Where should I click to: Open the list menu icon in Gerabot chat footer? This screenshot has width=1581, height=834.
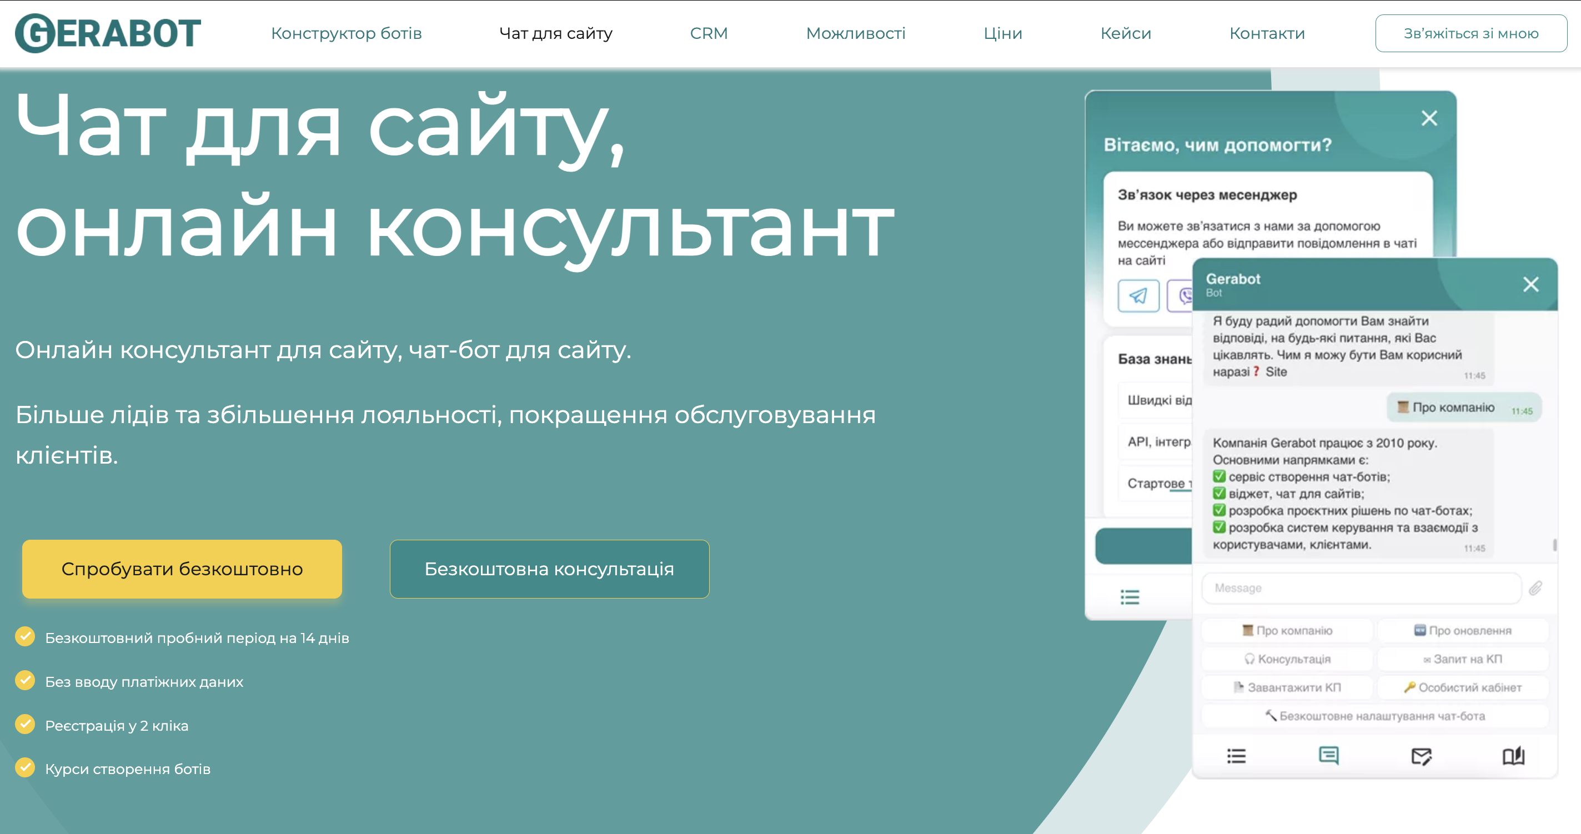(1236, 756)
